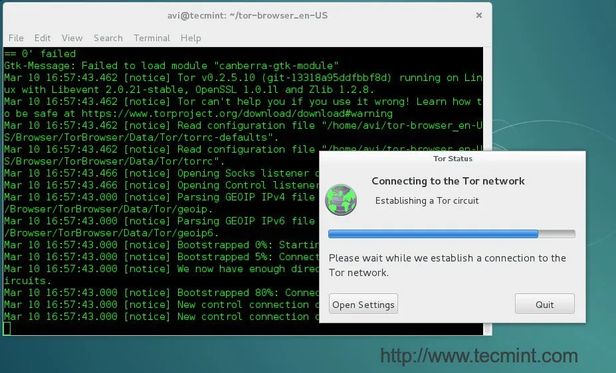Screen dimensions: 616x373
Task: Quit the Tor connection dialog
Action: pyautogui.click(x=544, y=304)
